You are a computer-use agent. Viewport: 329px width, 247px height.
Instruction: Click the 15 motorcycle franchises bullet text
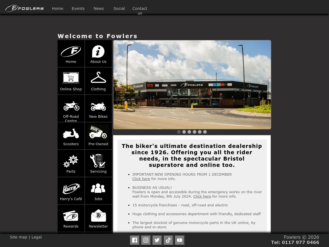[180, 205]
